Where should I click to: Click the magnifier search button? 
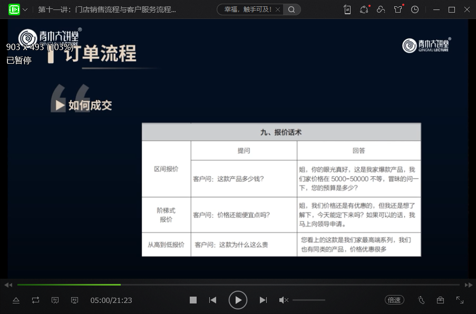[x=292, y=9]
